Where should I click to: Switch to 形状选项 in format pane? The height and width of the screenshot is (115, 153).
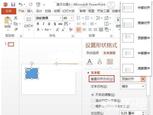[x=92, y=53]
